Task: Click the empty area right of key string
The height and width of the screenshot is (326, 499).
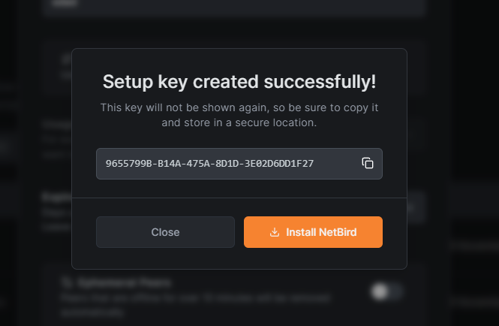Action: coord(337,164)
